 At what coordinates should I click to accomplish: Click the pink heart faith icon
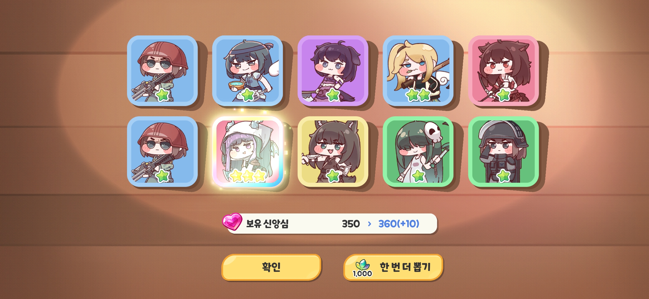[x=232, y=221]
